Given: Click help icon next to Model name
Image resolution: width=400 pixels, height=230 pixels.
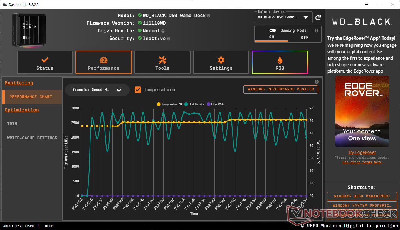Looking at the screenshot, I should [x=209, y=16].
